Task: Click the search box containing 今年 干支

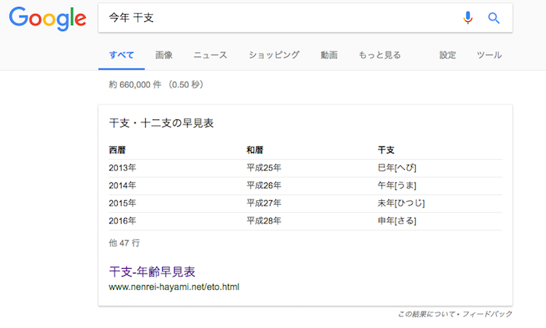Action: pyautogui.click(x=273, y=18)
